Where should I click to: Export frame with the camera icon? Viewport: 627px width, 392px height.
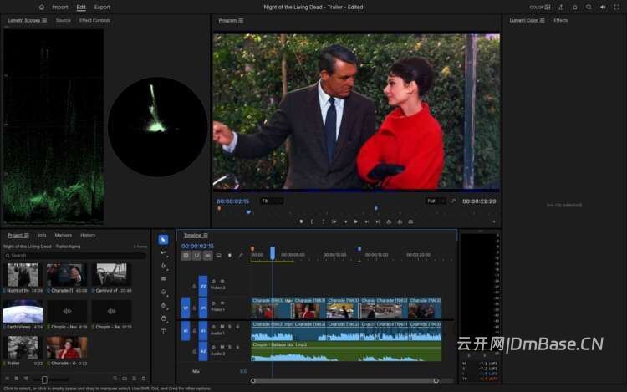[x=410, y=221]
